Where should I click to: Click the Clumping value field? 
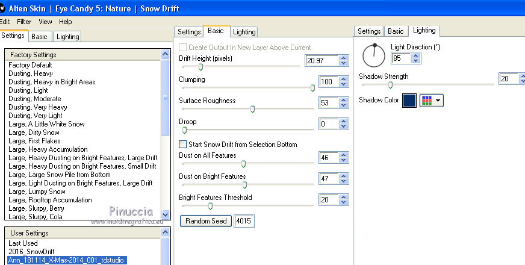click(329, 82)
